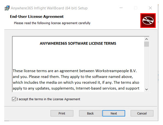The image size is (163, 125).
Task: Close the setup window
Action: click(x=150, y=8)
